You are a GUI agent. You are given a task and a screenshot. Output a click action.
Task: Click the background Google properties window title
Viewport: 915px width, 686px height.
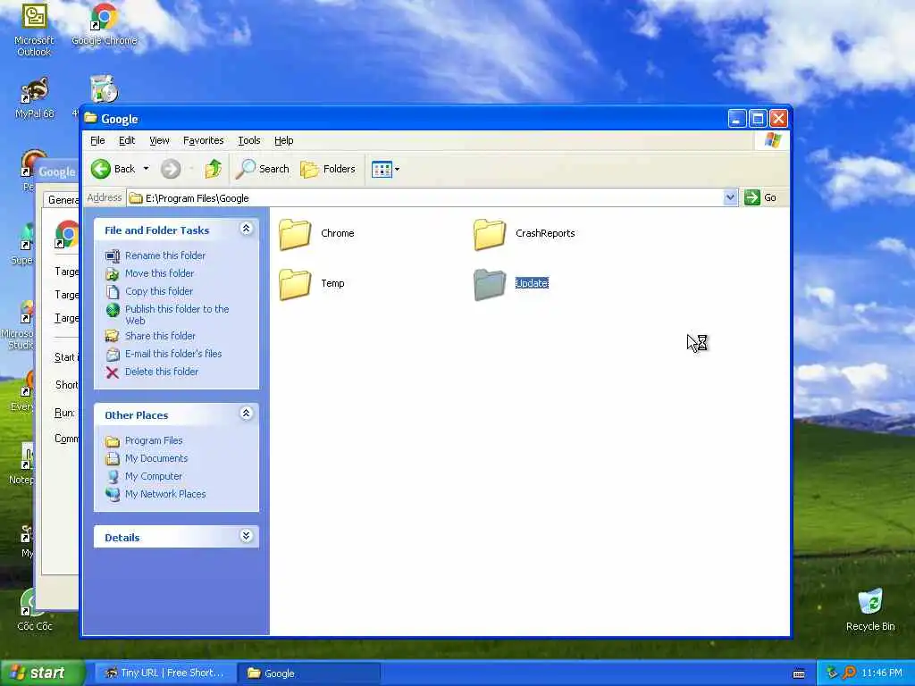[56, 171]
